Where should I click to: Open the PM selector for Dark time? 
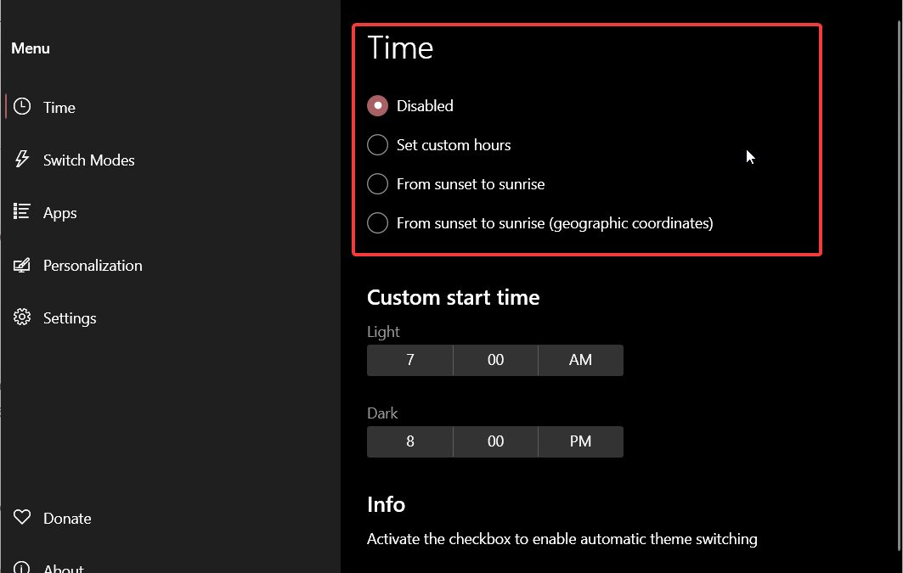coord(580,441)
